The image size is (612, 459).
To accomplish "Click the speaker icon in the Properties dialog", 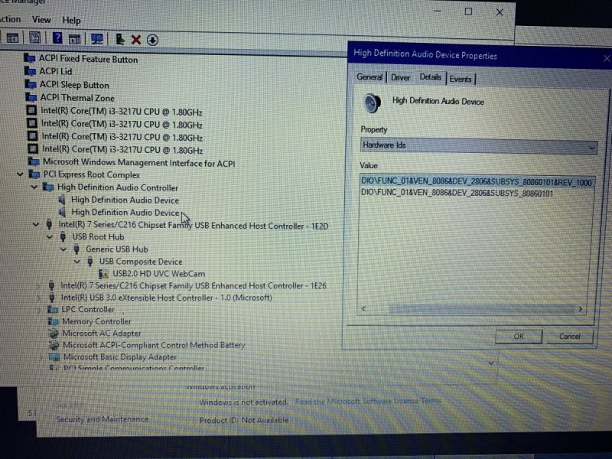I will pos(372,103).
